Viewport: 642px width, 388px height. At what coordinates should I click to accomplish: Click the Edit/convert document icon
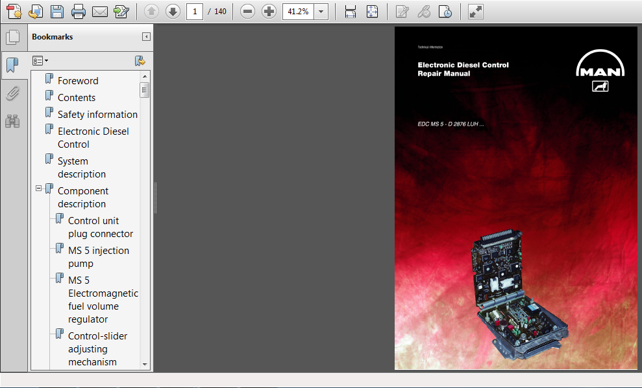tap(121, 12)
